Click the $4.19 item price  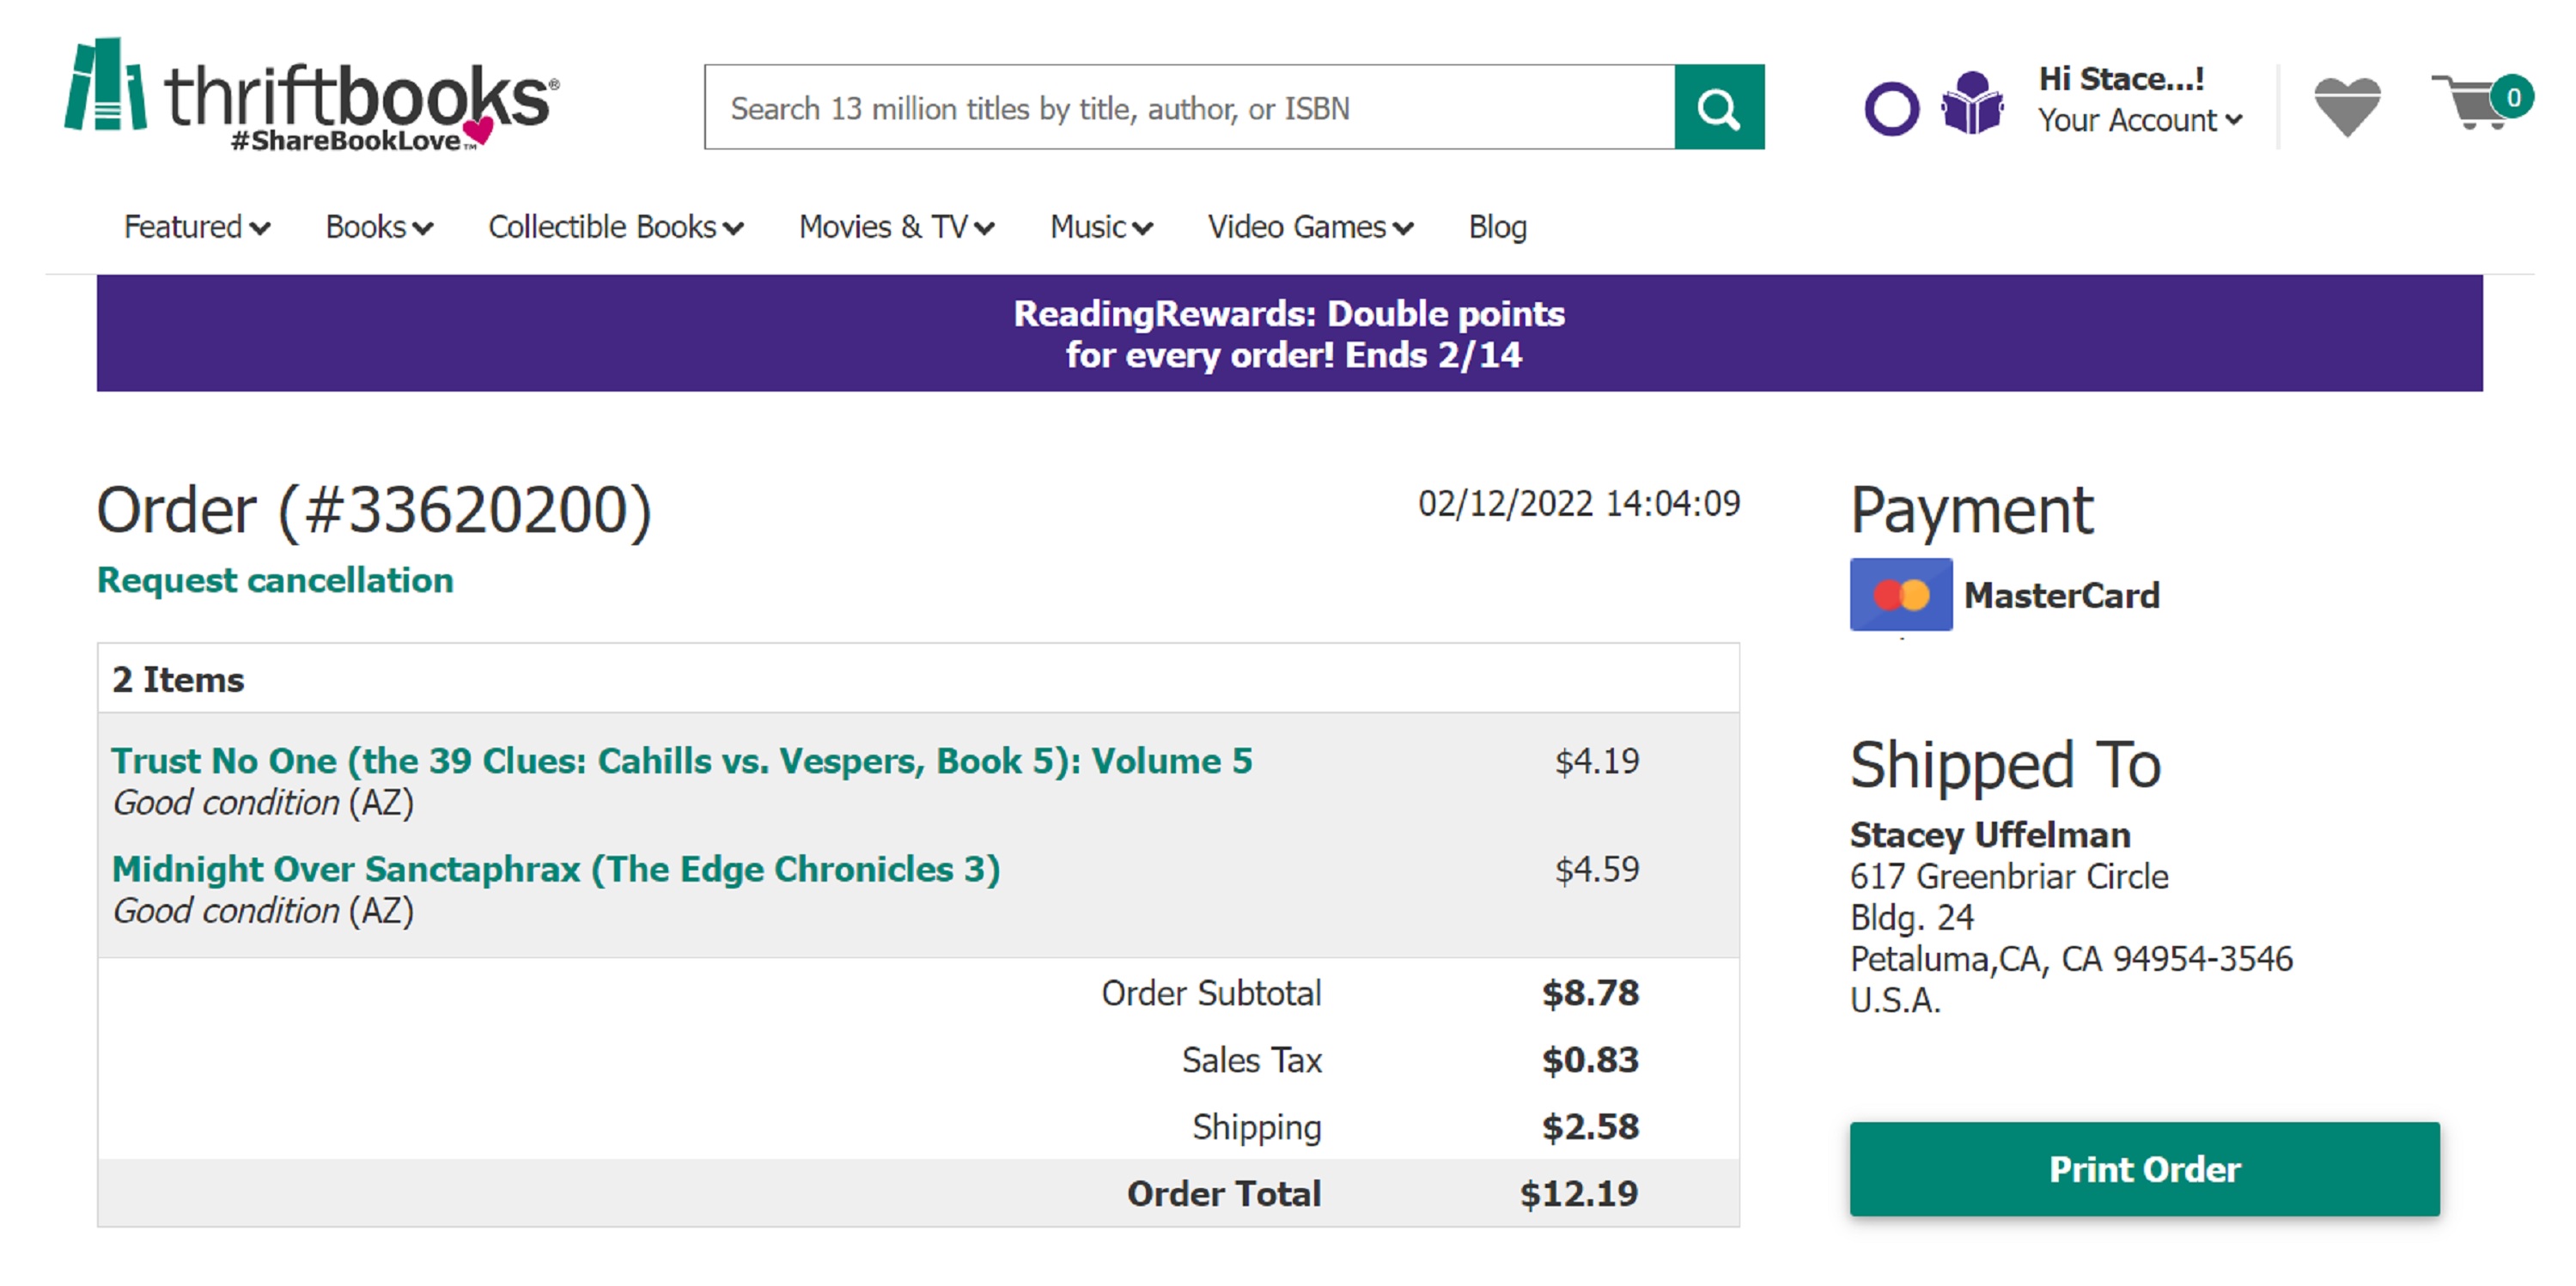(1597, 761)
